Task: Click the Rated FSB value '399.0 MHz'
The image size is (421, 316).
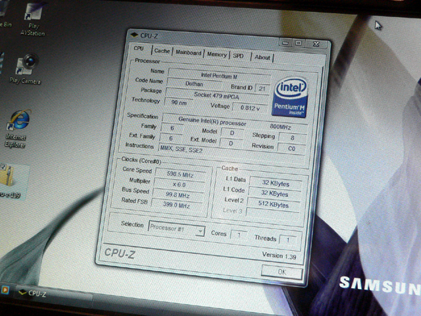Action: tap(177, 205)
